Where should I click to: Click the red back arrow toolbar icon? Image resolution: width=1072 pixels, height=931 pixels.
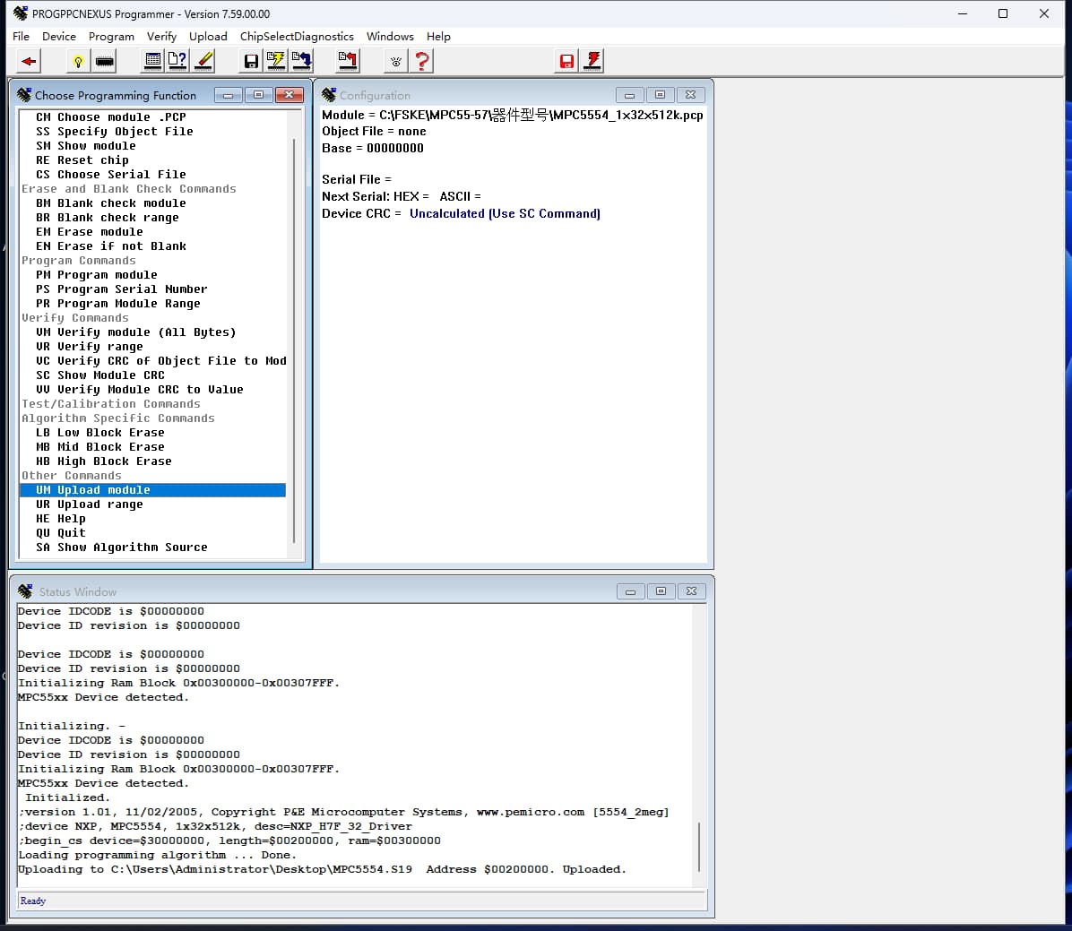click(29, 61)
